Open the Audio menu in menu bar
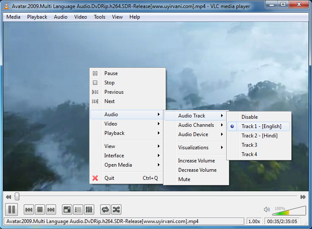Image resolution: width=312 pixels, height=229 pixels. [61, 17]
